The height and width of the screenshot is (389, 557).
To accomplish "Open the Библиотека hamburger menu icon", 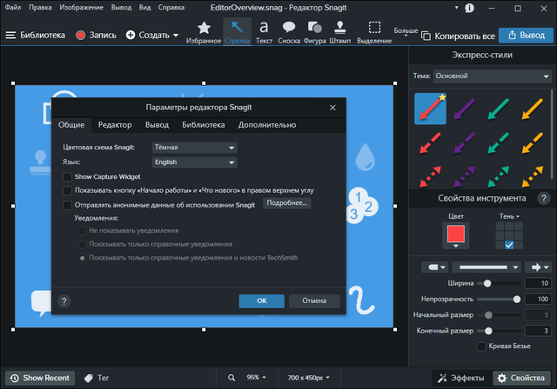I will coord(10,35).
